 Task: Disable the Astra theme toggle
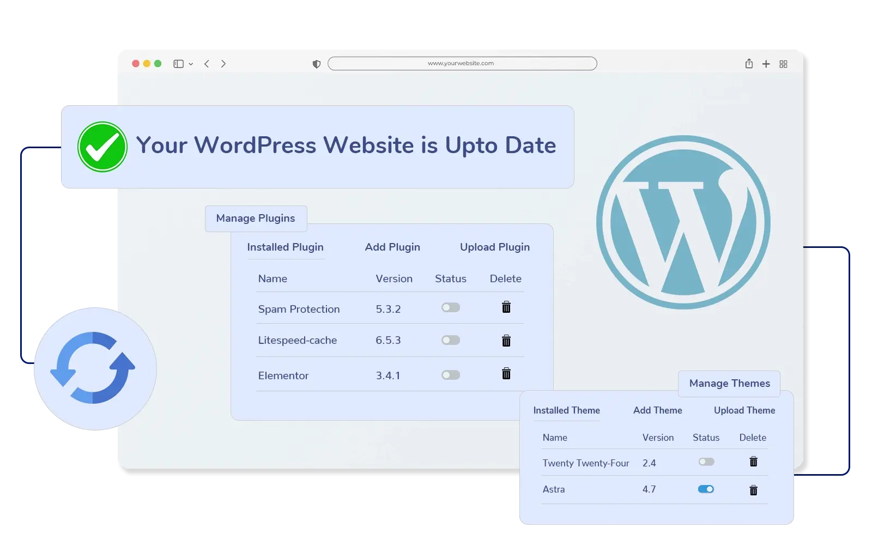click(706, 489)
